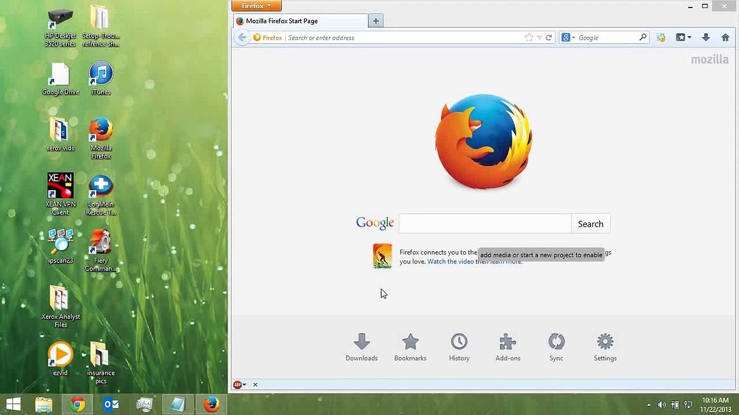Minimize the Firefox window
This screenshot has height=415, width=739.
(691, 6)
